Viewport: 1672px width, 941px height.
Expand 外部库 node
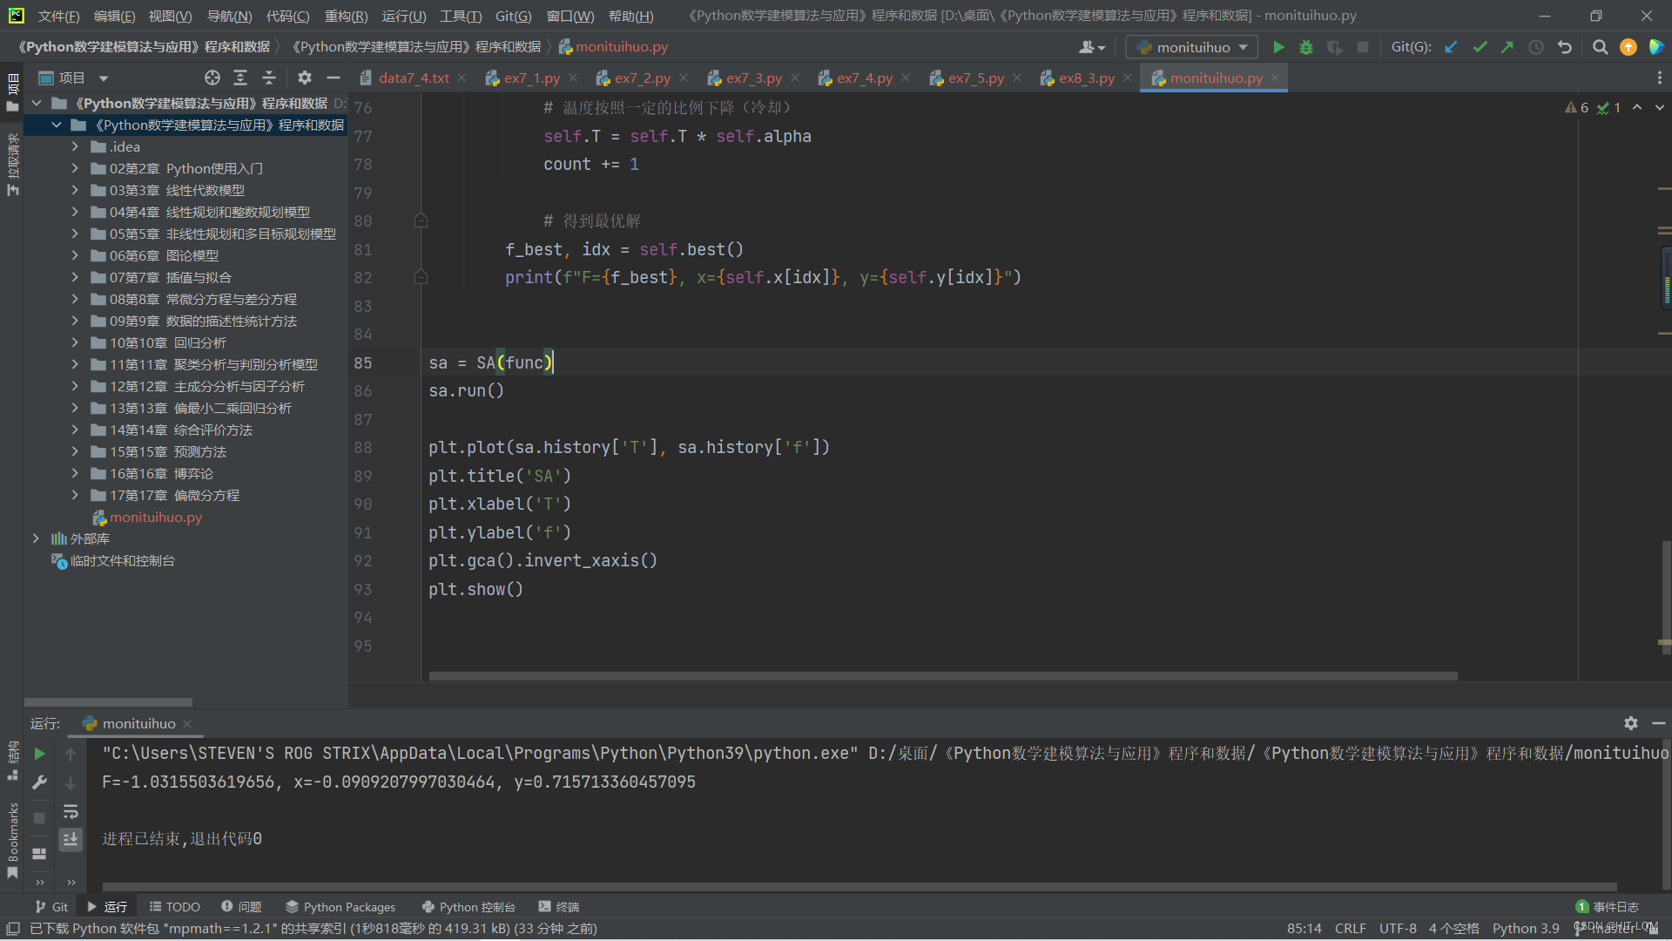tap(36, 538)
